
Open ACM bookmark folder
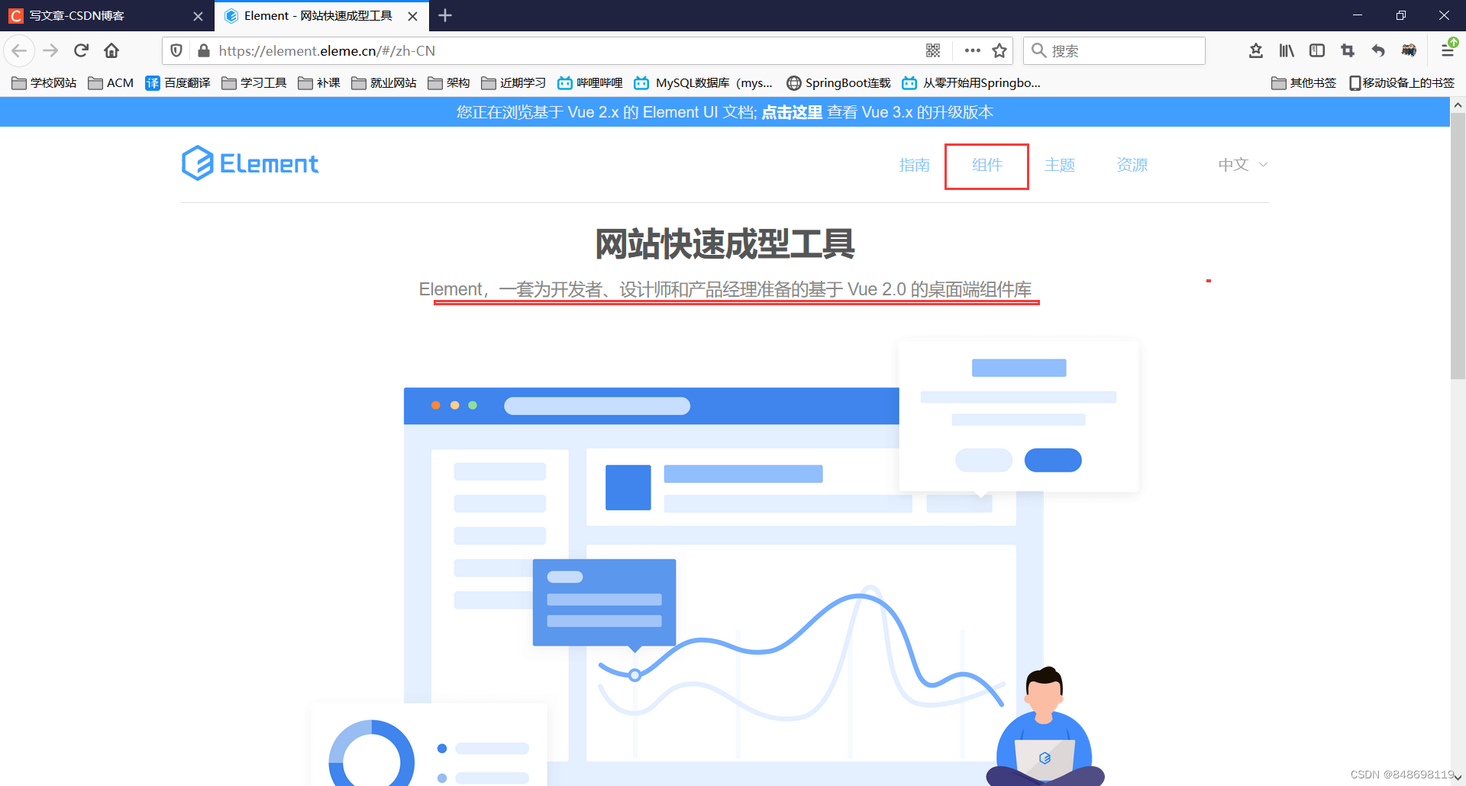(x=111, y=82)
